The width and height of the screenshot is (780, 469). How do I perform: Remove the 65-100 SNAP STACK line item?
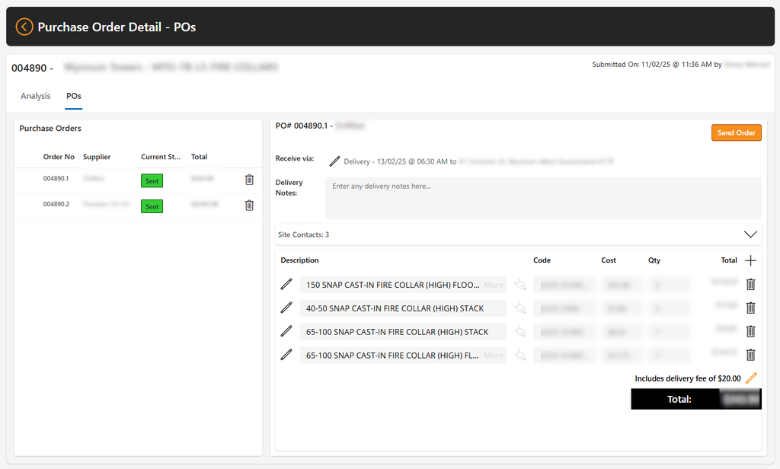750,331
